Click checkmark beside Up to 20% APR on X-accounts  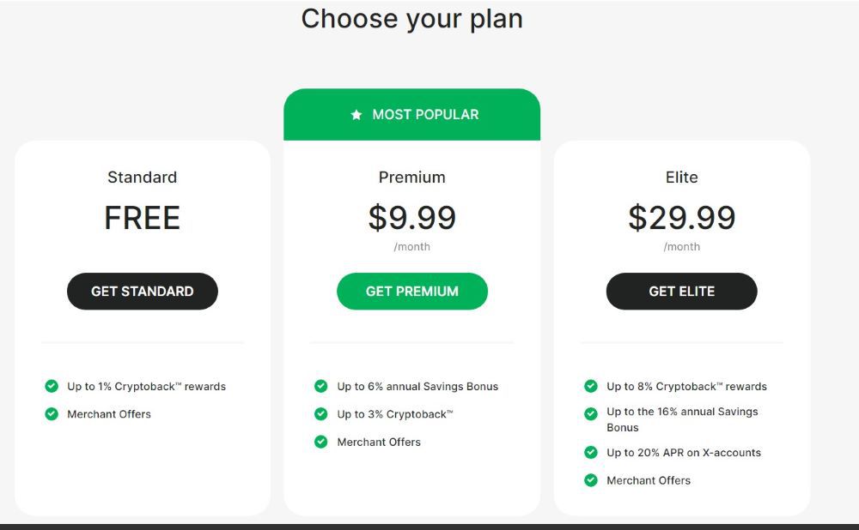[590, 453]
